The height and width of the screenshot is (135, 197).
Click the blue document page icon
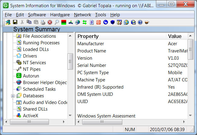coord(92,22)
